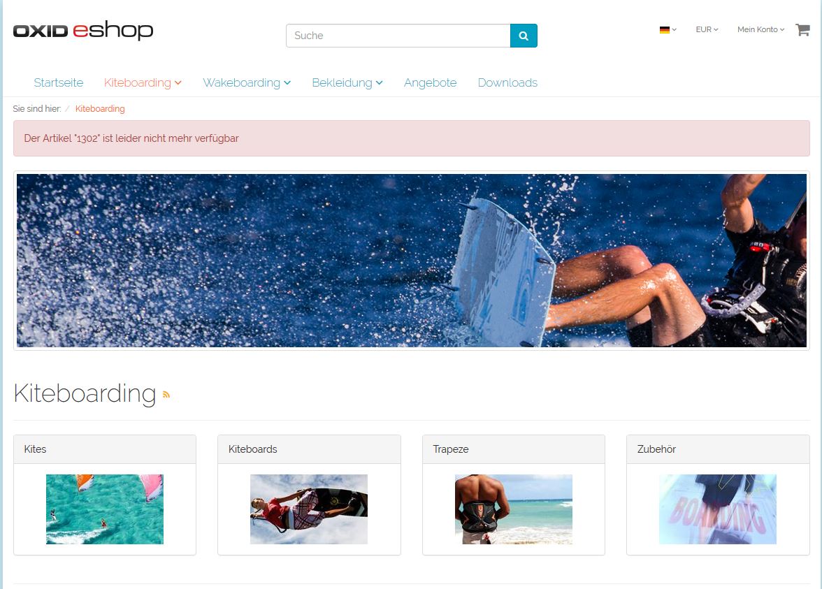The image size is (822, 589).
Task: Select the Downloads menu item
Action: (x=507, y=82)
